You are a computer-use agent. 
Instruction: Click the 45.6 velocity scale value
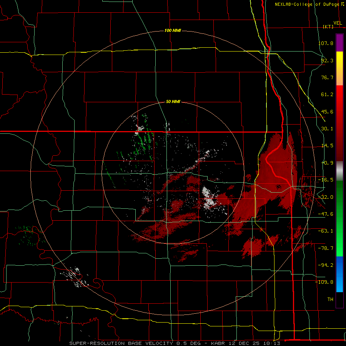tap(327, 111)
